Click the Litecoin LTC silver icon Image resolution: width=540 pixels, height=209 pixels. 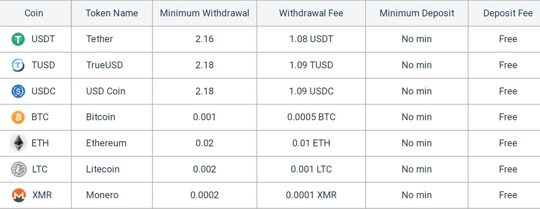click(x=19, y=169)
